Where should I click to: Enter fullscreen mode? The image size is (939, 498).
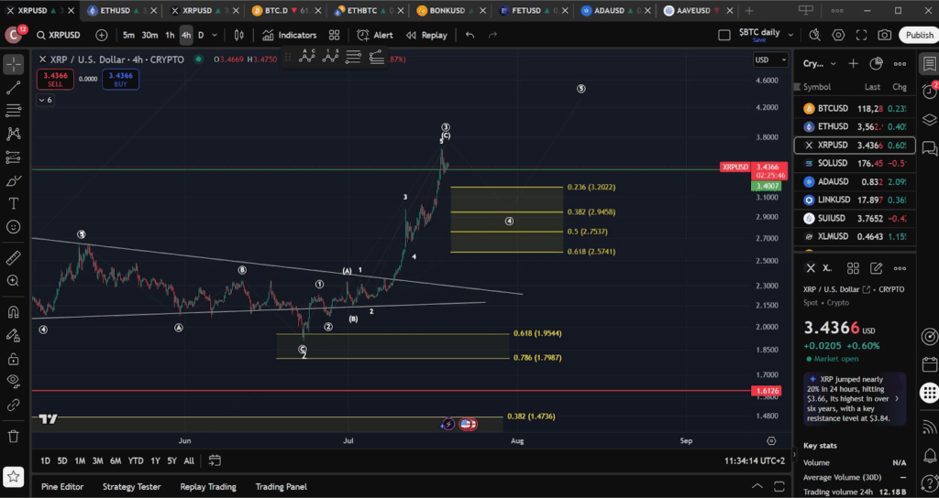(861, 36)
